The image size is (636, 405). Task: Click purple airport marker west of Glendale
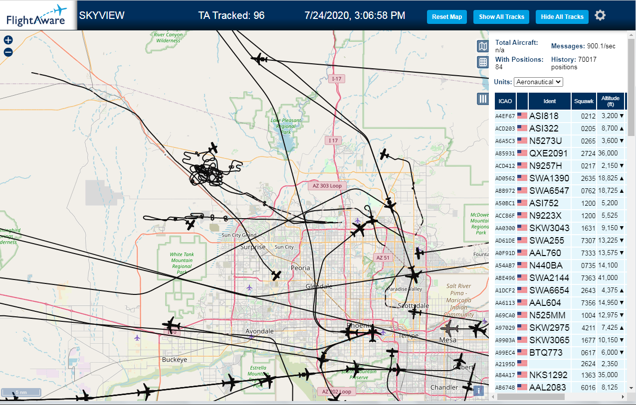[x=249, y=287]
